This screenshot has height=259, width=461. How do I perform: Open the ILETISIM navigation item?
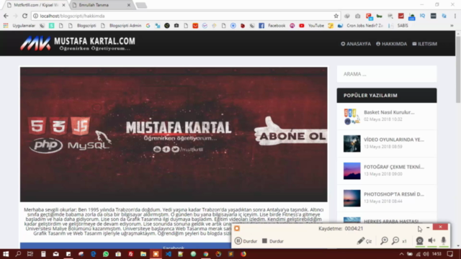(x=424, y=44)
